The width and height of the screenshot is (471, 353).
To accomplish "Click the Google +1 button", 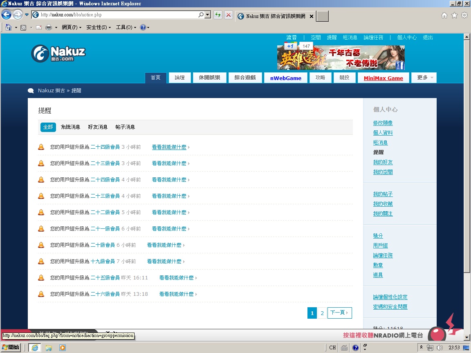I will click(290, 46).
